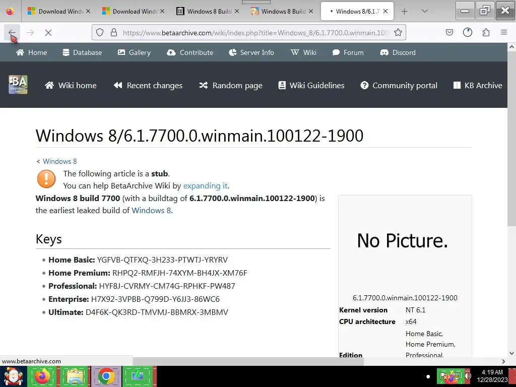Go to Wiki home
This screenshot has width=516, height=387.
click(71, 85)
